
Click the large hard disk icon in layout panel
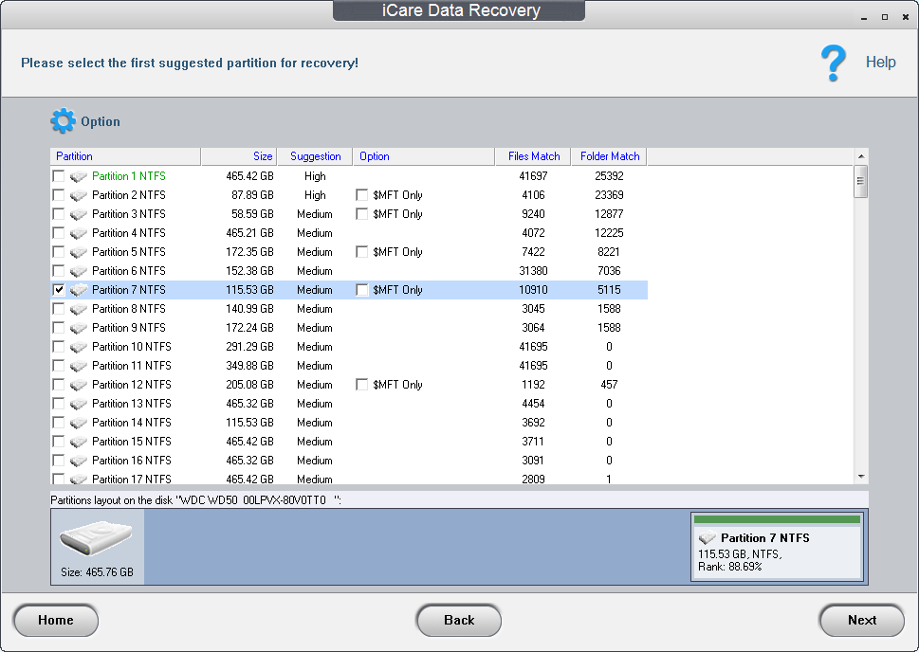point(96,537)
